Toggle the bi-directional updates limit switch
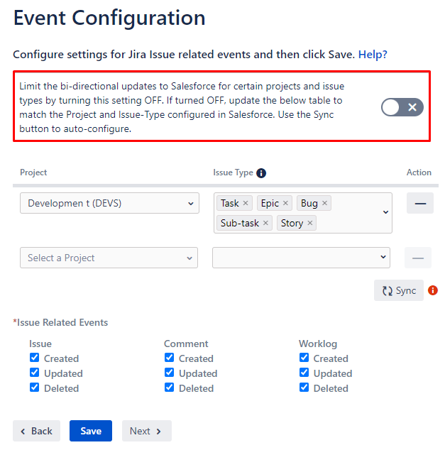 pos(402,107)
